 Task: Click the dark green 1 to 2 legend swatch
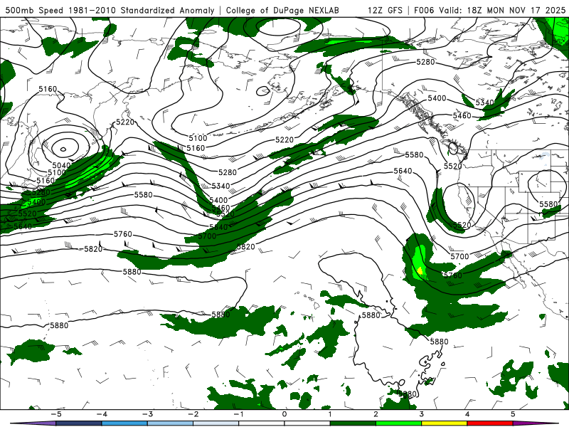pyautogui.click(x=353, y=423)
